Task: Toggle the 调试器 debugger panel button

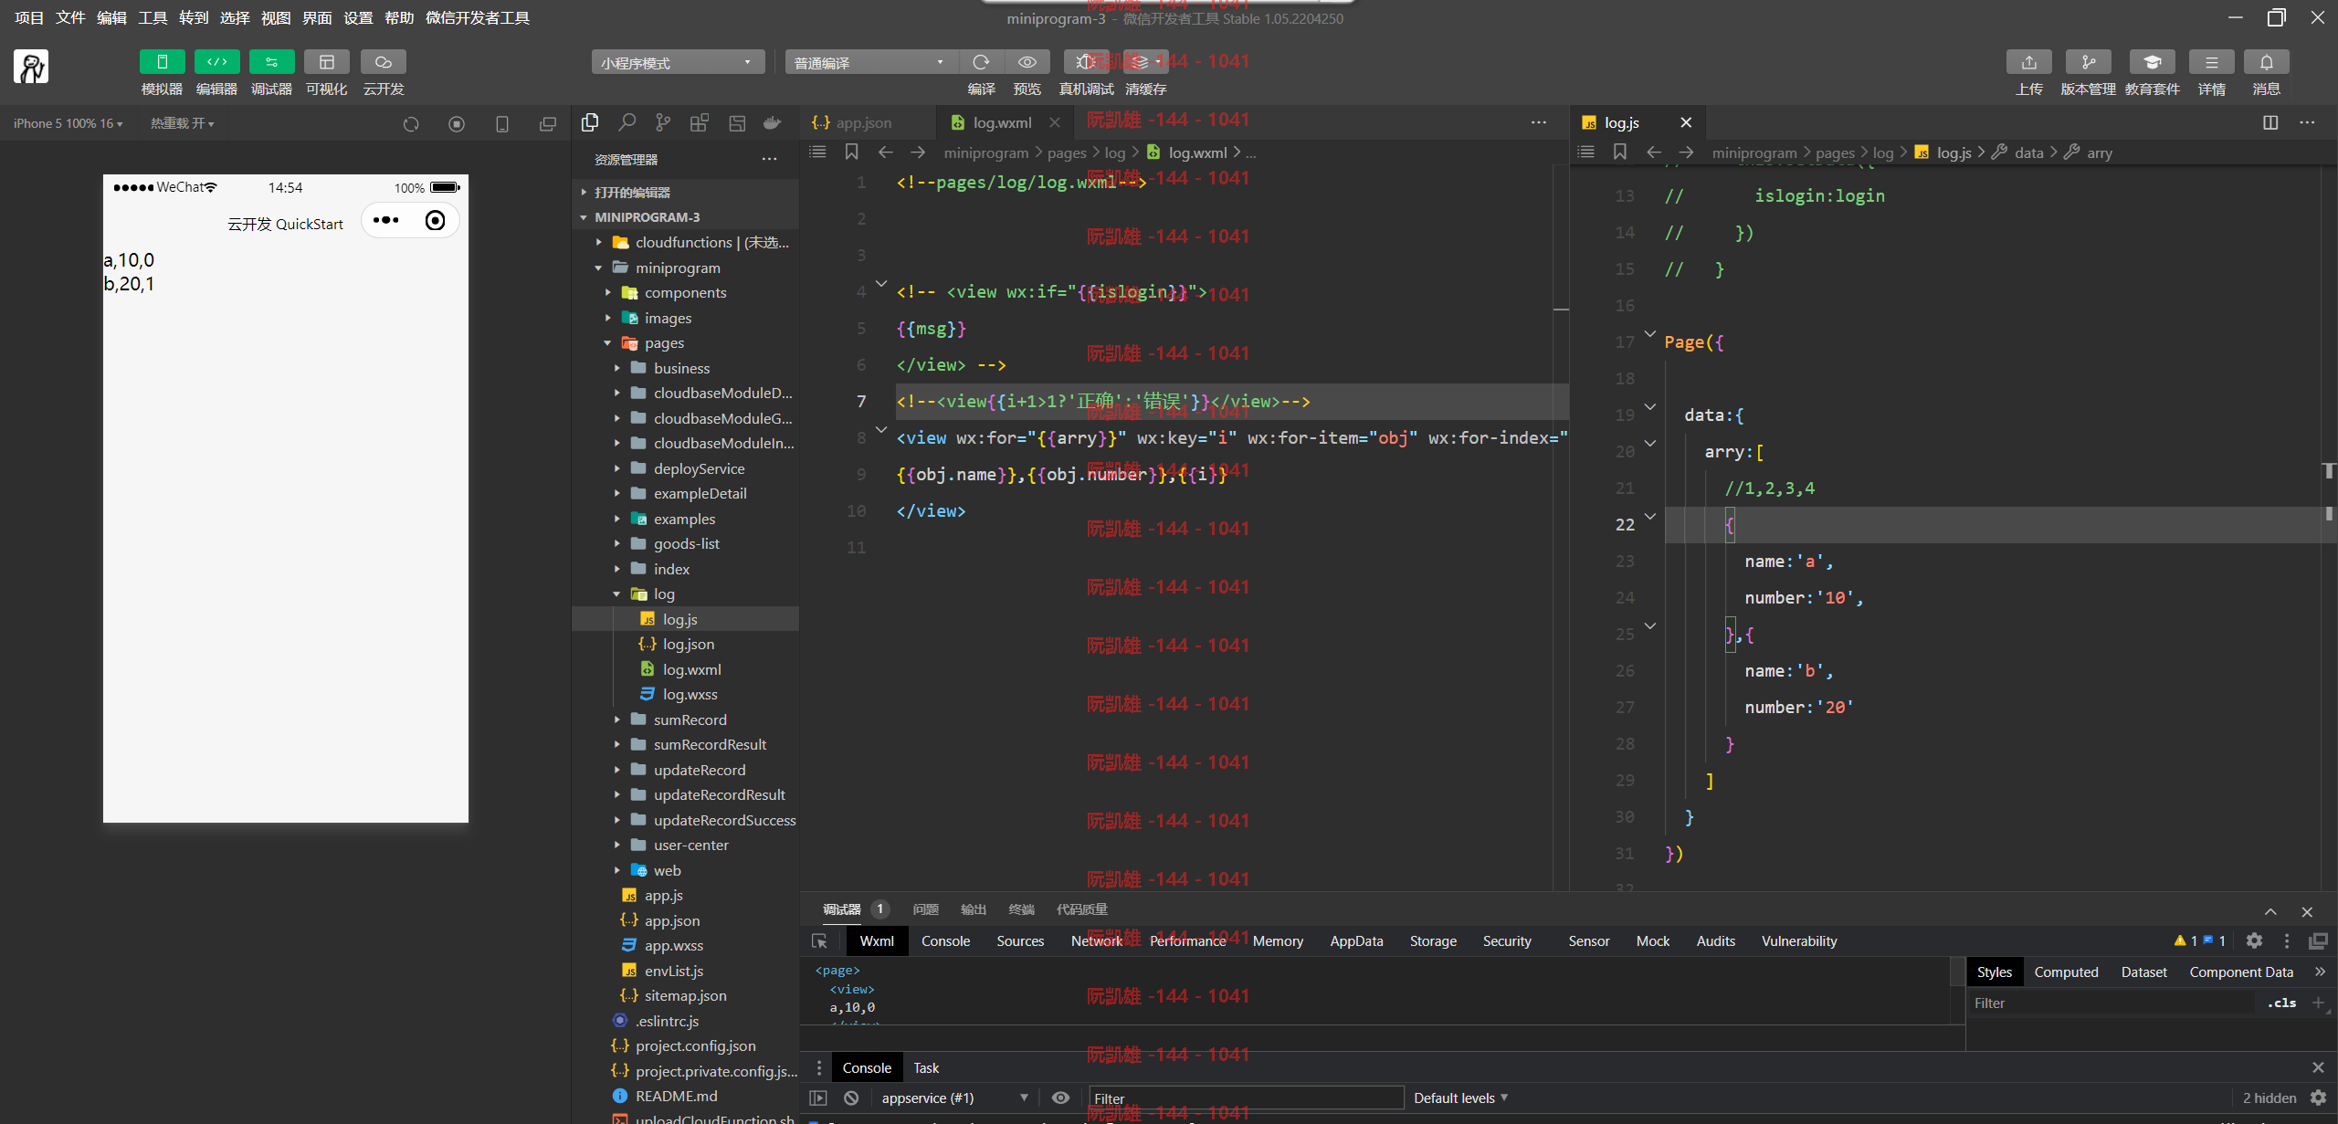Action: pos(271,62)
